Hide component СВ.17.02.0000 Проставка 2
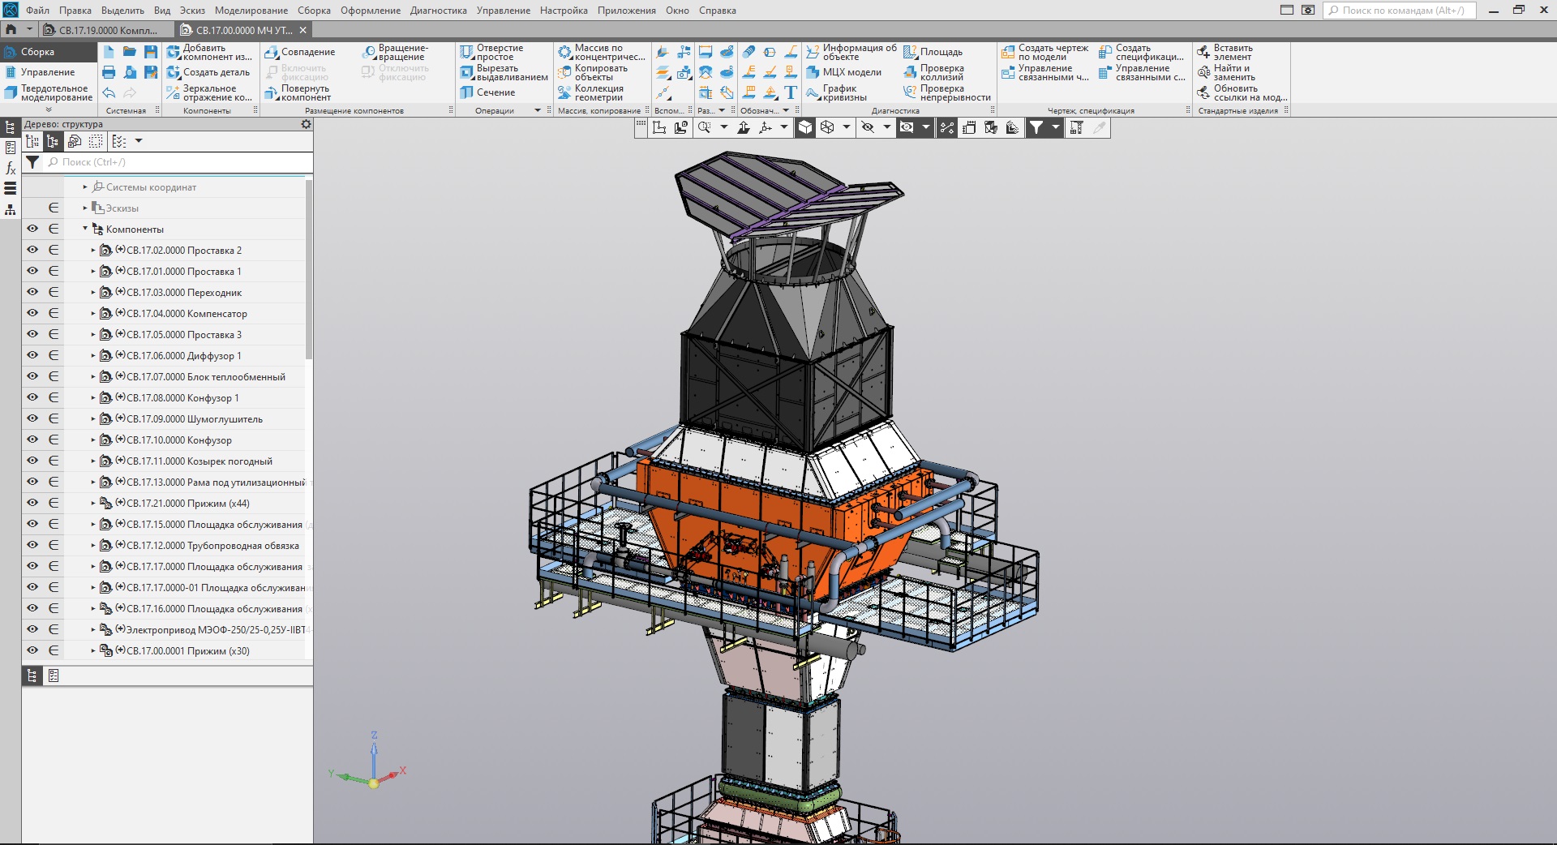The height and width of the screenshot is (845, 1557). tap(32, 251)
